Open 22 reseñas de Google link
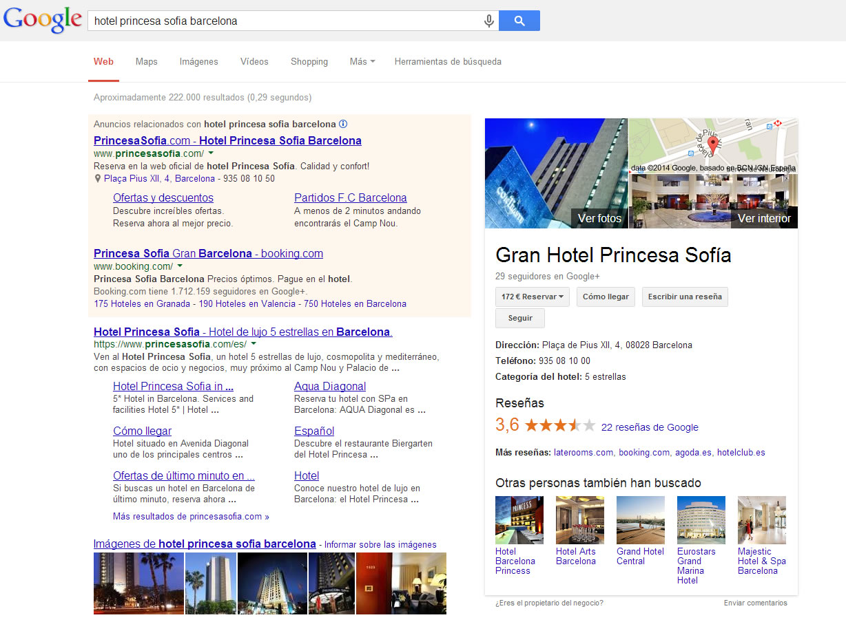The height and width of the screenshot is (633, 846). (650, 427)
